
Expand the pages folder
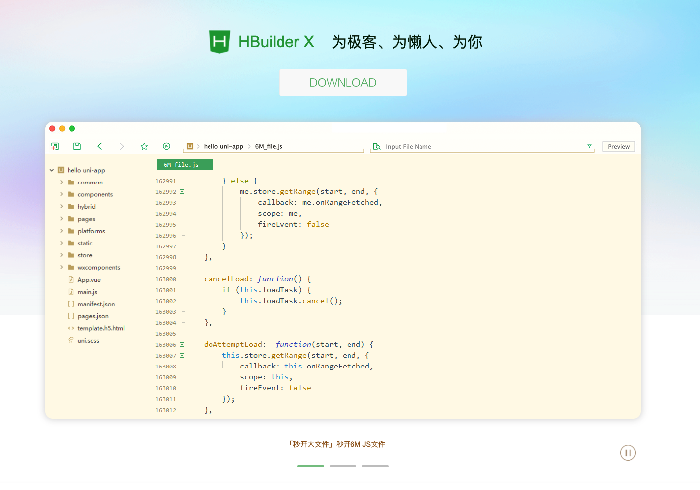(x=62, y=219)
